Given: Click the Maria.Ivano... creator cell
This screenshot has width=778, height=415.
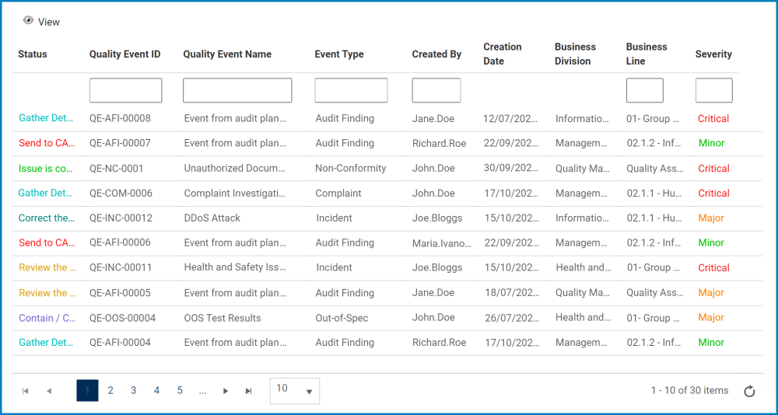Looking at the screenshot, I should click(442, 243).
